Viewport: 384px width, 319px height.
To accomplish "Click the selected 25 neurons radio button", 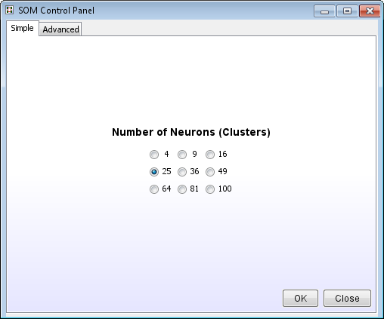I will click(x=154, y=172).
